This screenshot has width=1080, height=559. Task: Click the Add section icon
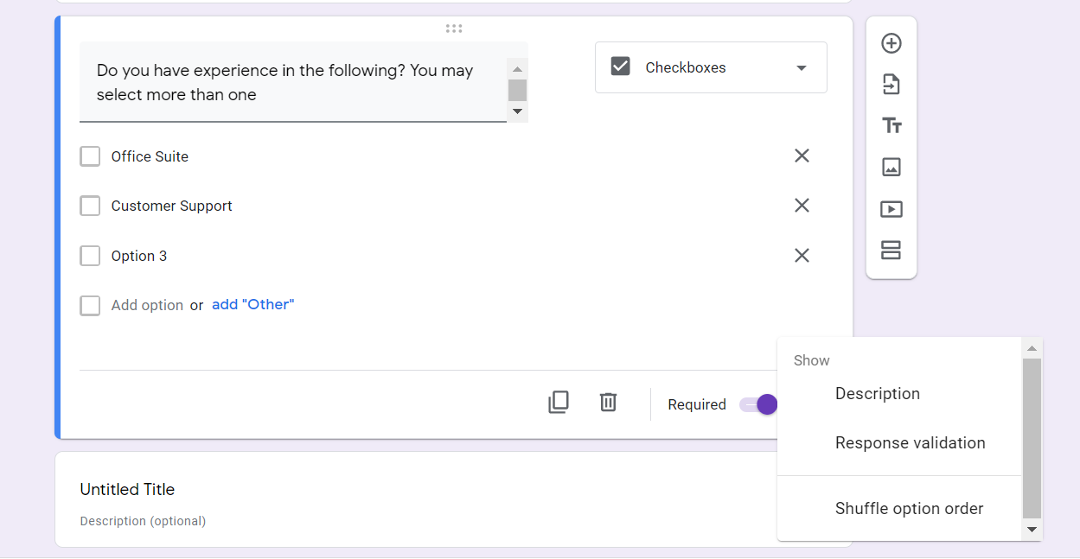pos(891,251)
